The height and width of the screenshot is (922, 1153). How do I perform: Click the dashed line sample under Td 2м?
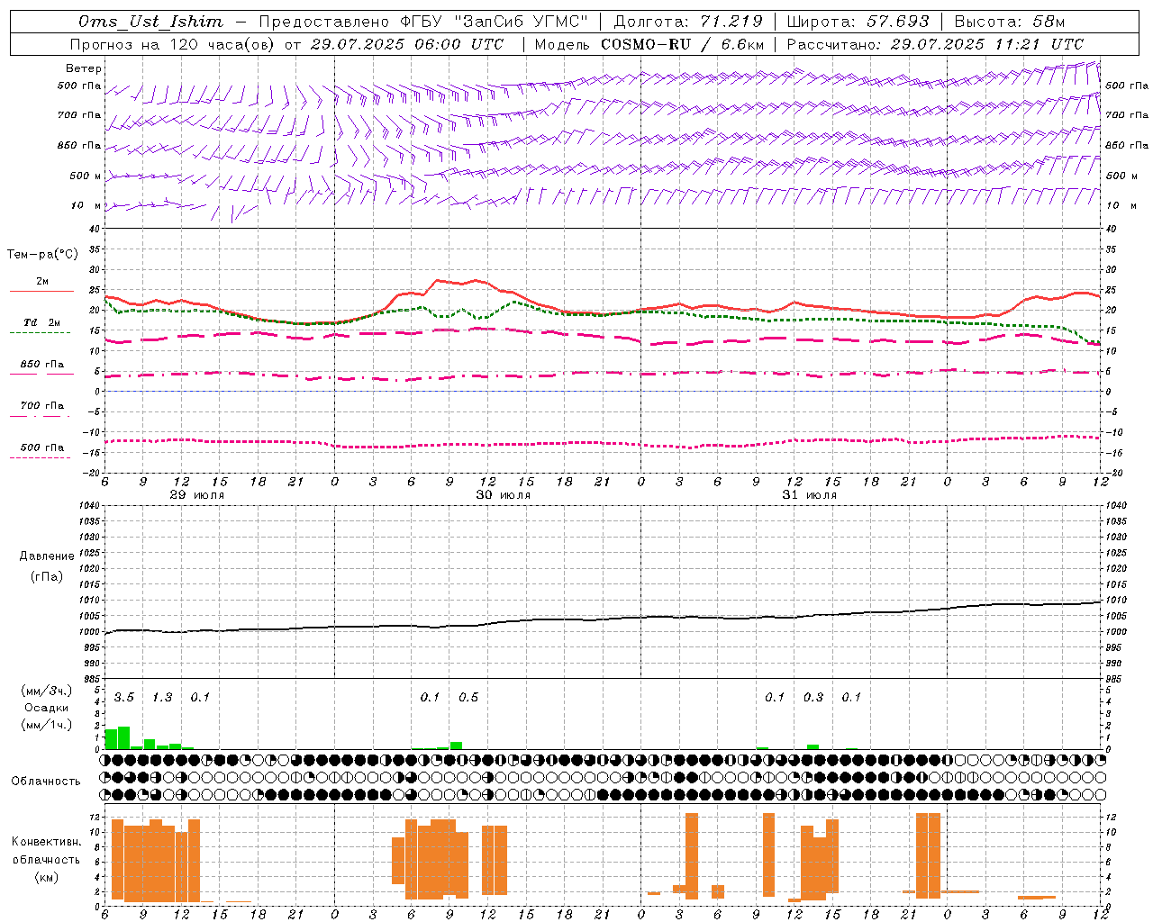pyautogui.click(x=40, y=333)
